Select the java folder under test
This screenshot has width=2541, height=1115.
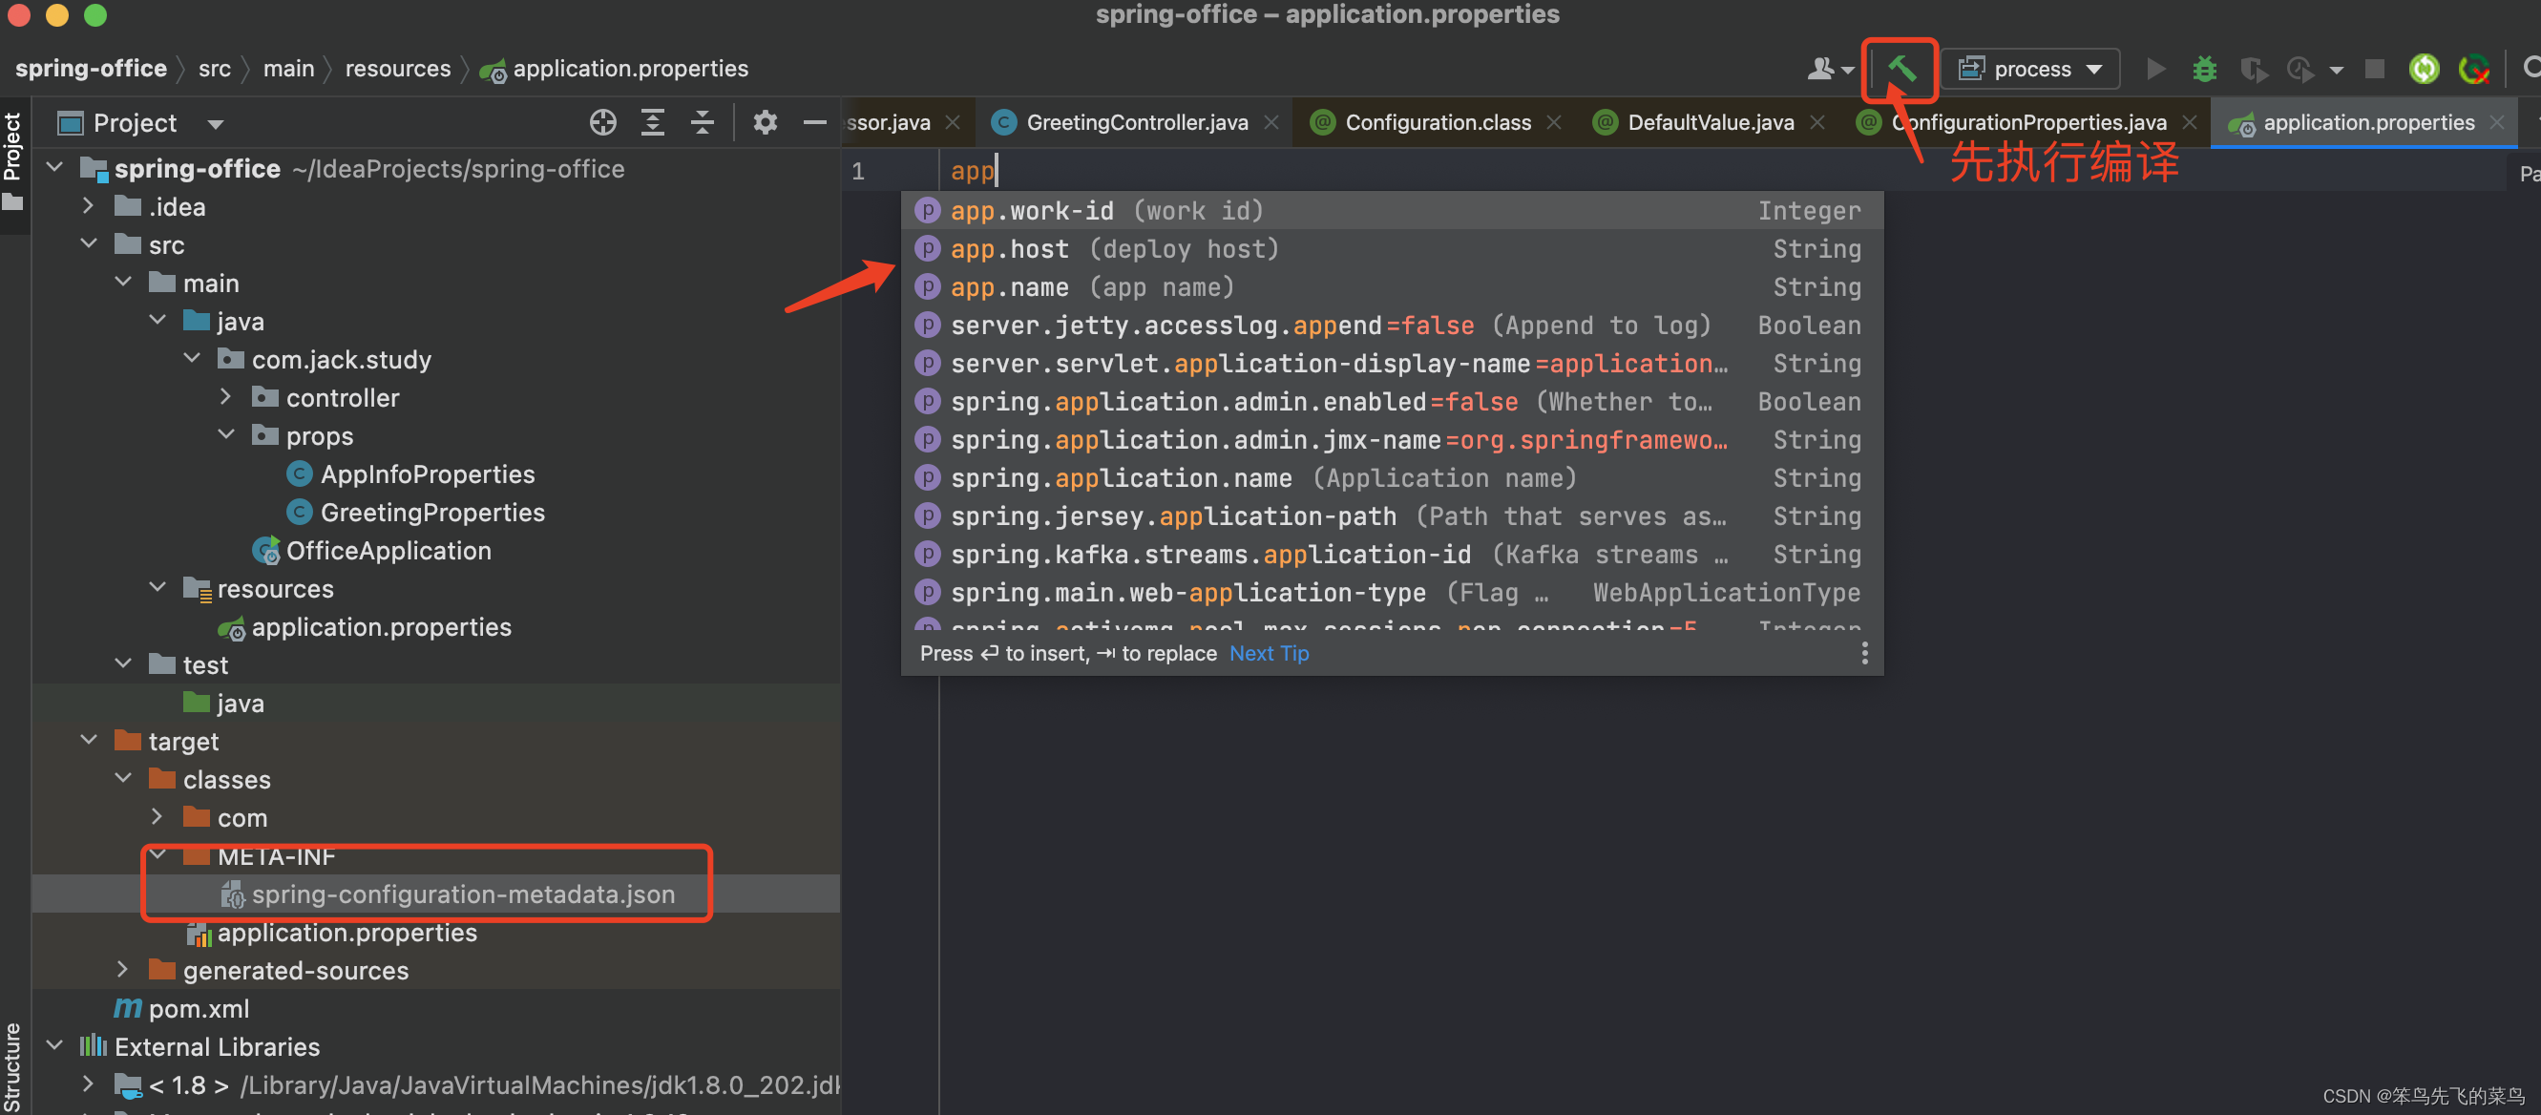pyautogui.click(x=240, y=703)
